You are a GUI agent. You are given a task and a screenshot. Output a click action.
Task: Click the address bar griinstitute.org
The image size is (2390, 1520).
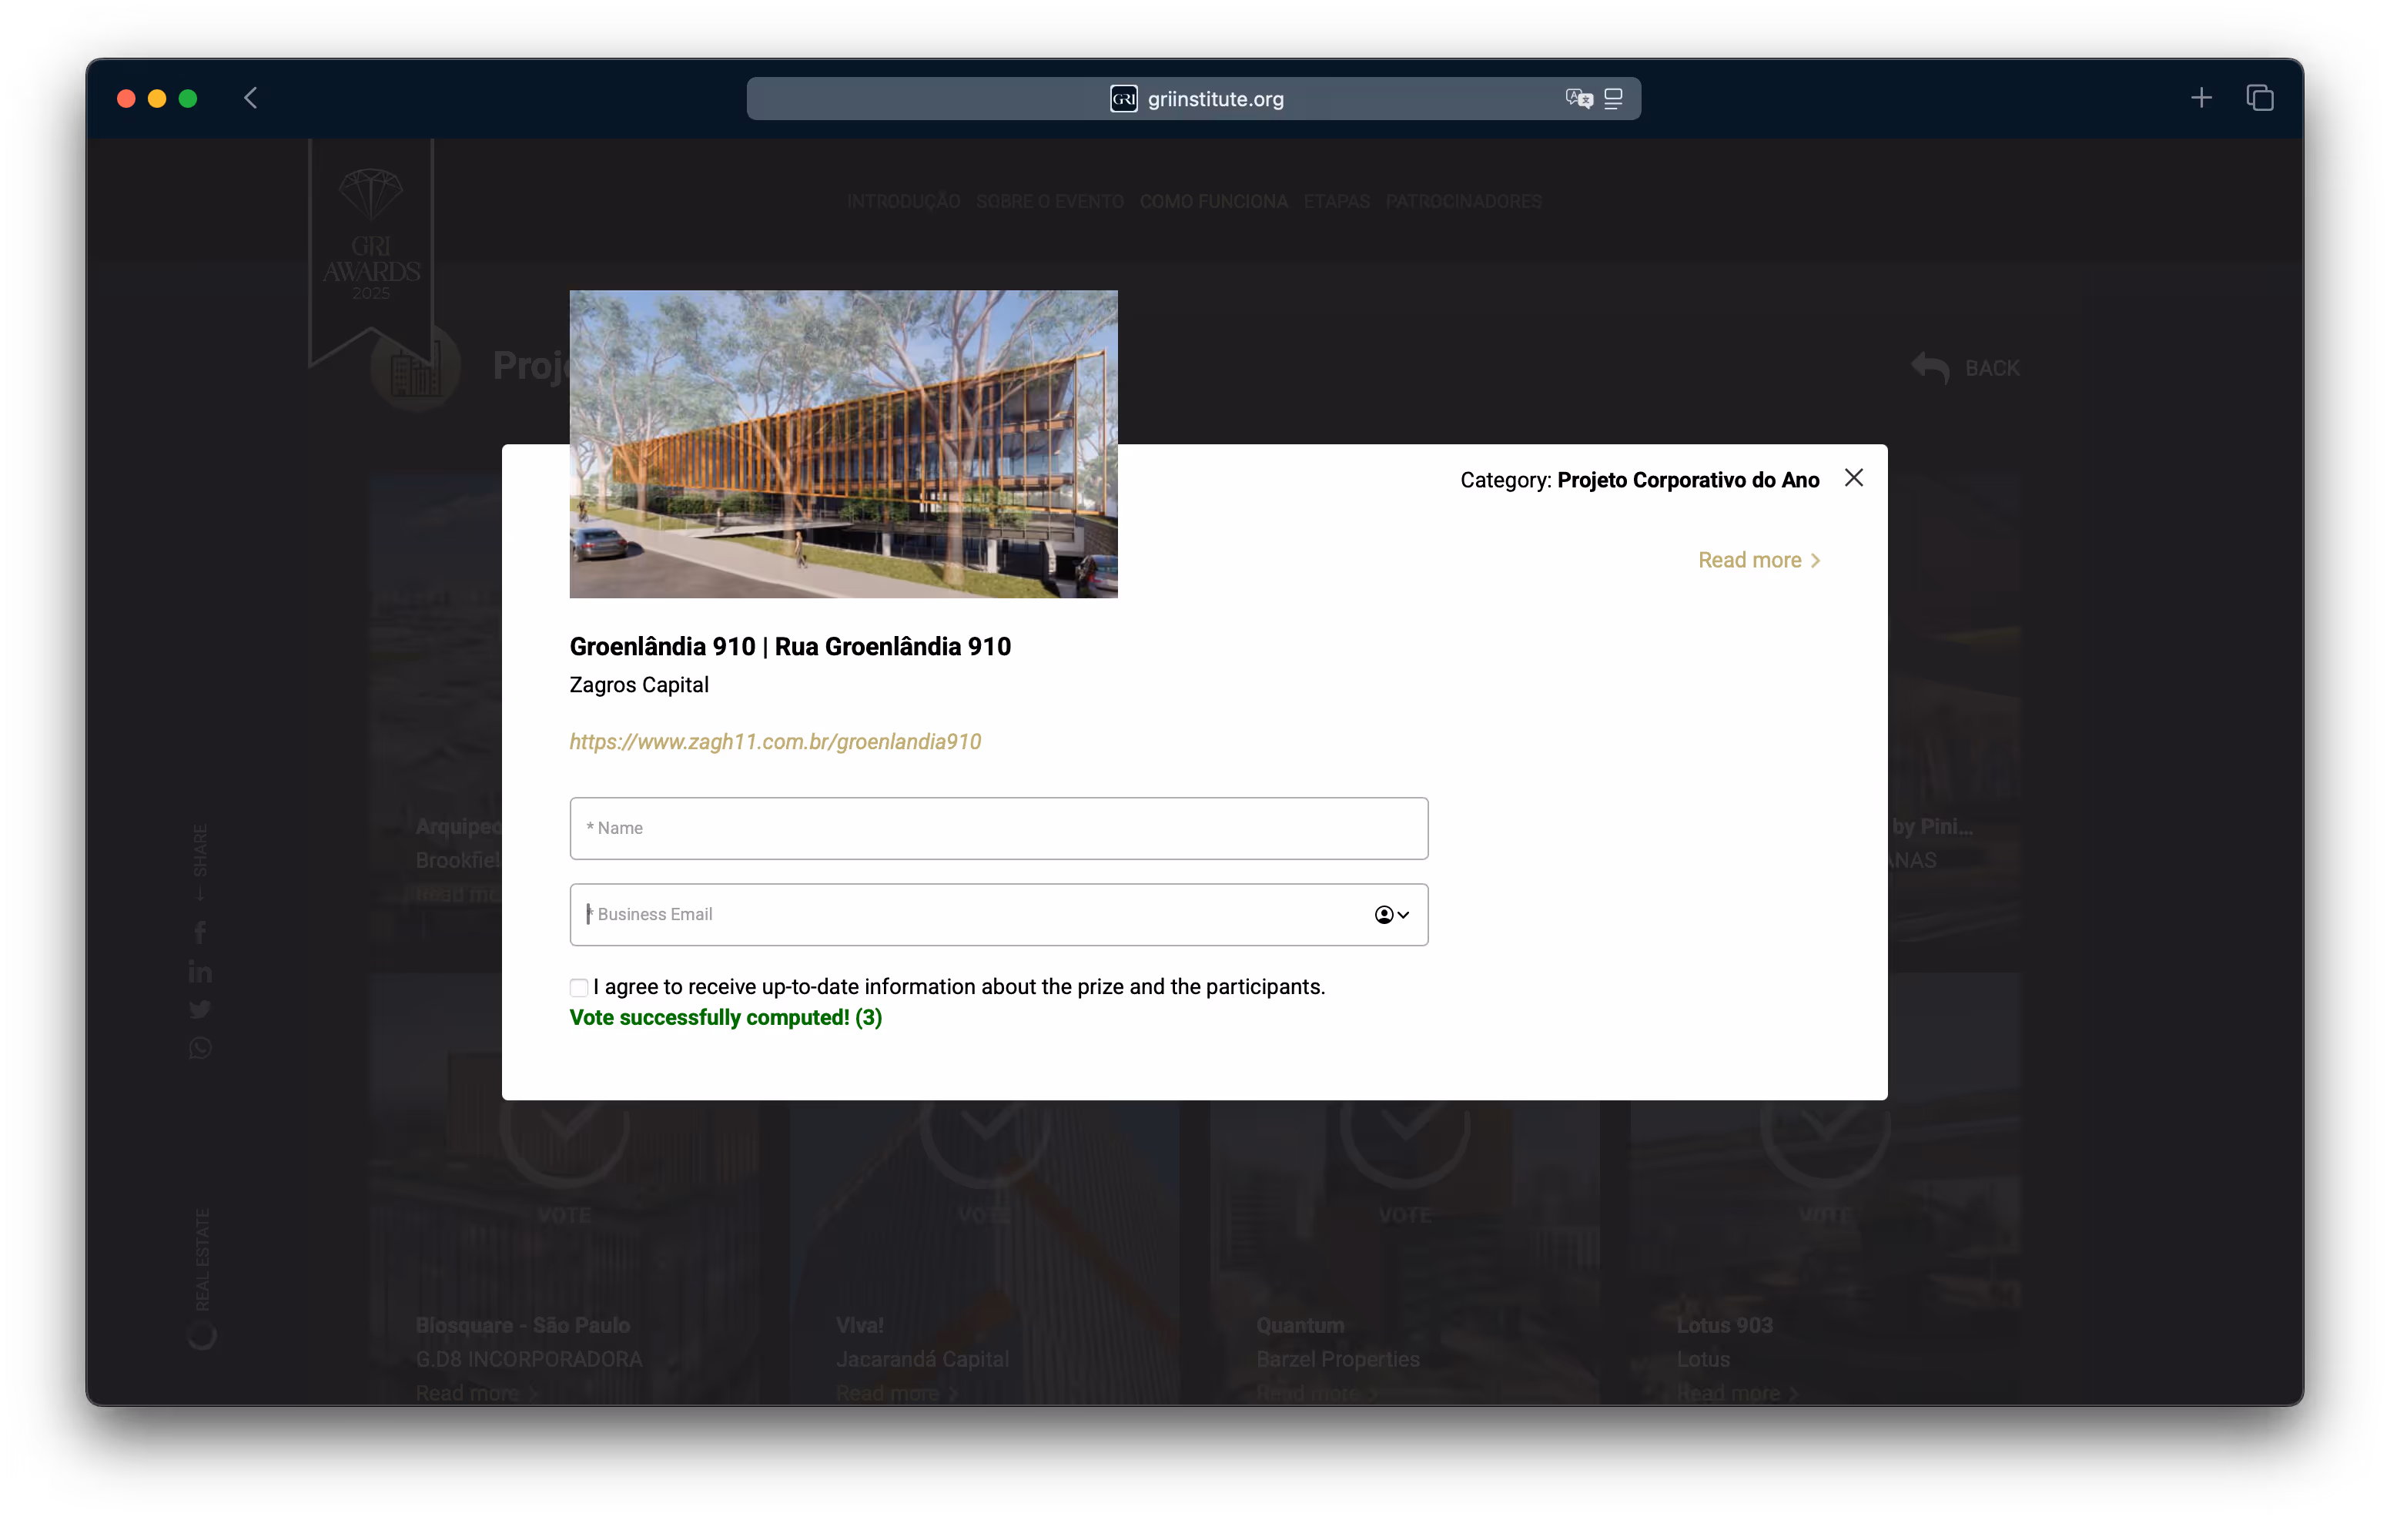[x=1193, y=99]
